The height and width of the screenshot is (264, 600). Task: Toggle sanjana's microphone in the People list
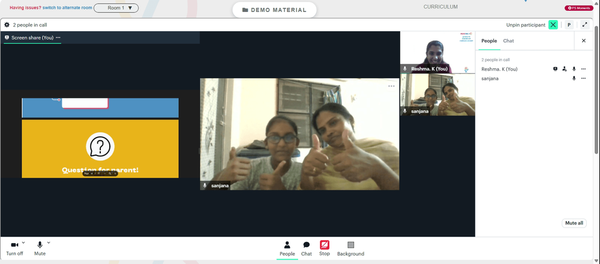(x=574, y=78)
